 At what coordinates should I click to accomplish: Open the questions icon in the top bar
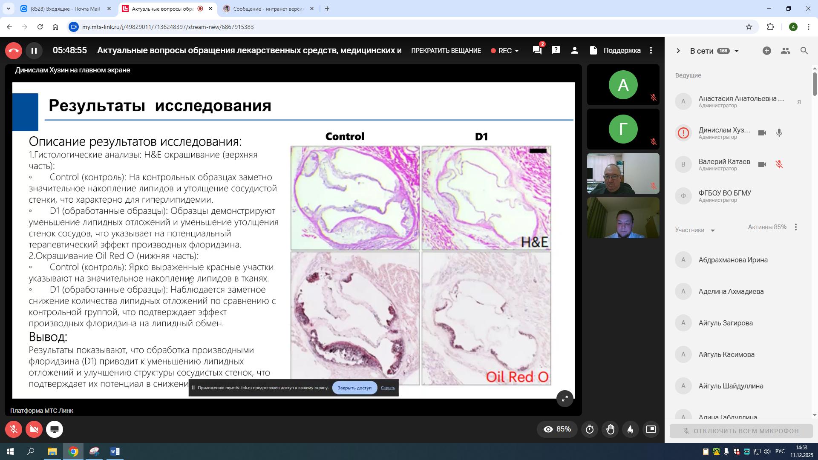(556, 51)
